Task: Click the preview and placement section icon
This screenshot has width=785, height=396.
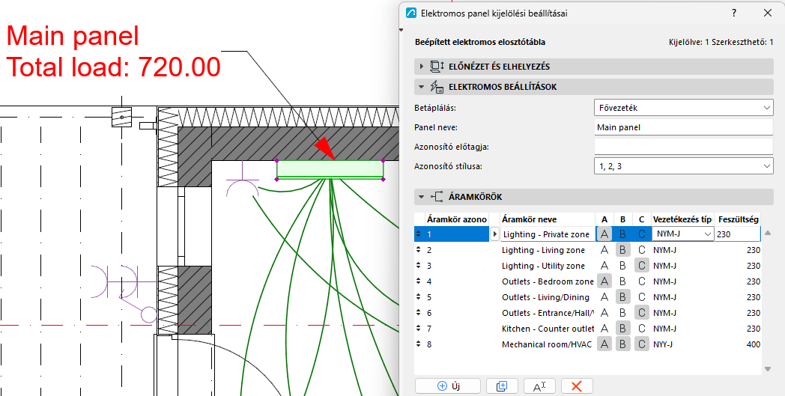Action: pyautogui.click(x=437, y=67)
